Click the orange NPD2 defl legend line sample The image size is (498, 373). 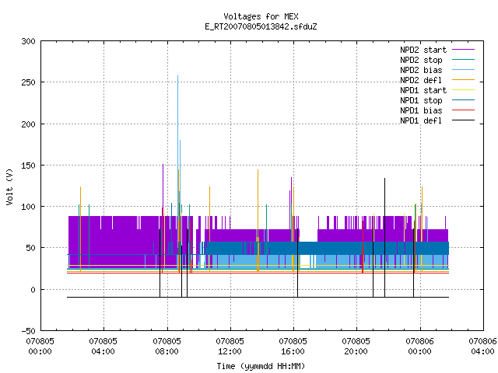point(464,80)
